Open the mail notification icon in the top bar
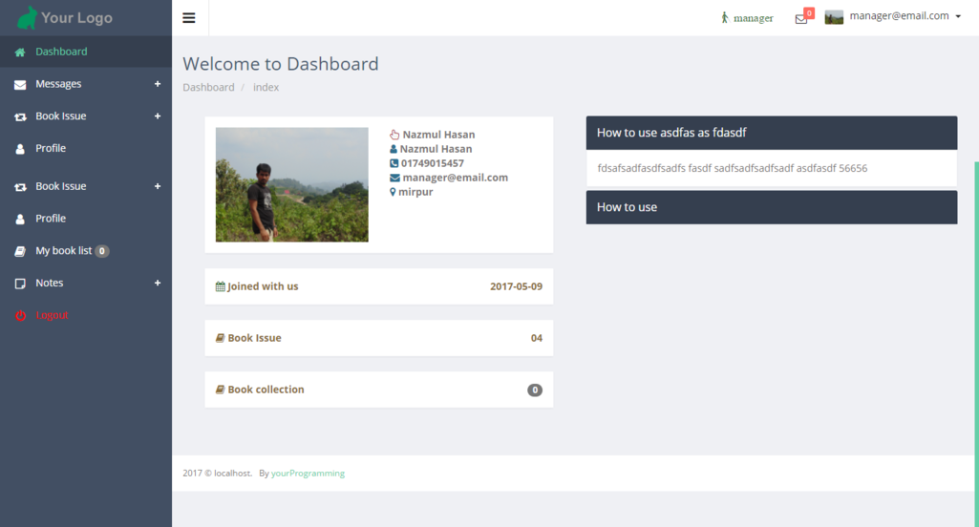 (801, 18)
